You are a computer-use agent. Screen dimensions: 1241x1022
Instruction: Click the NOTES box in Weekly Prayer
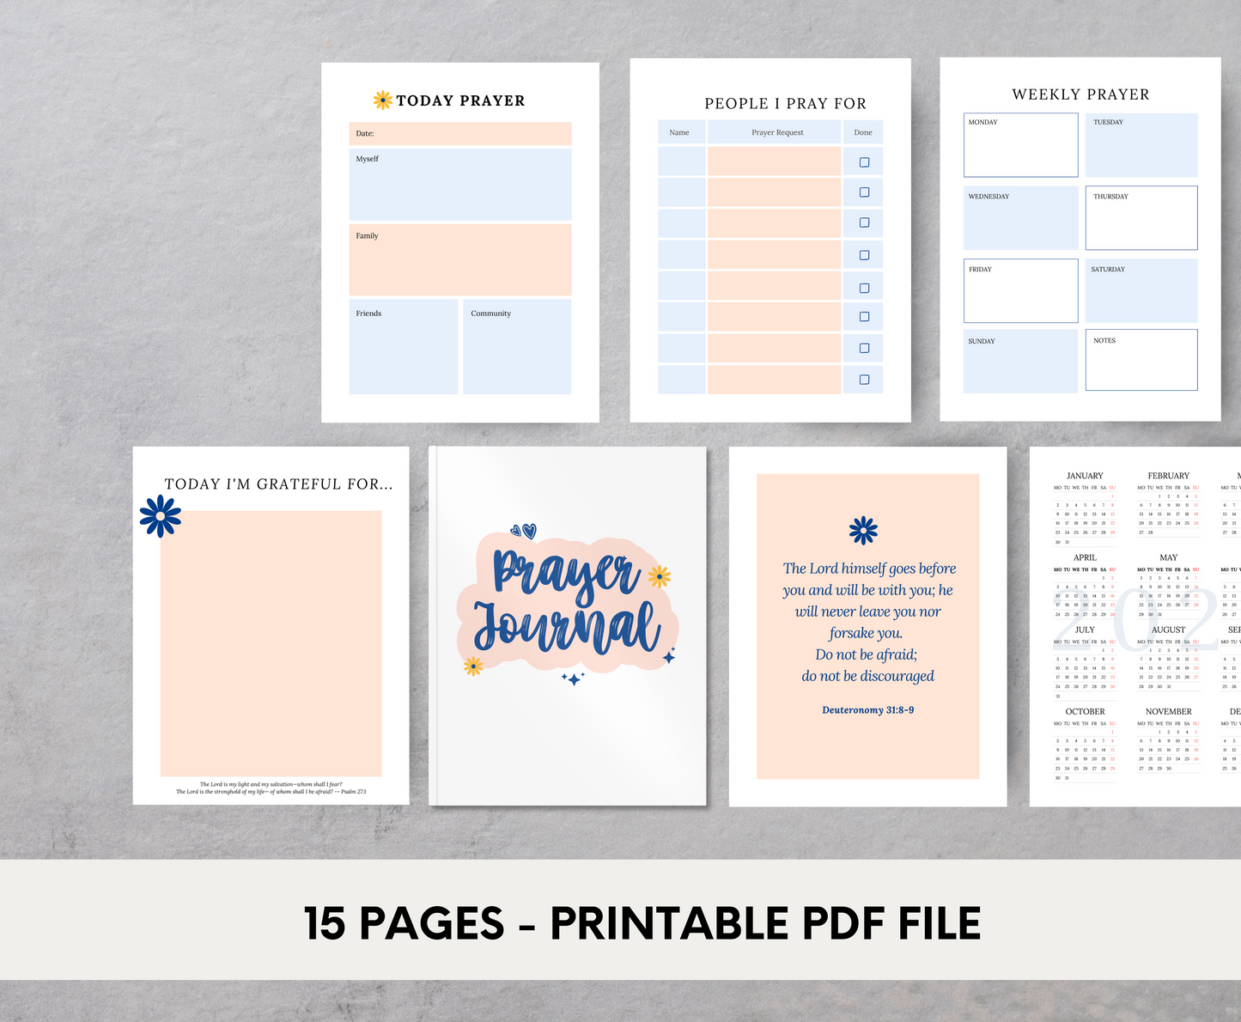point(1141,360)
